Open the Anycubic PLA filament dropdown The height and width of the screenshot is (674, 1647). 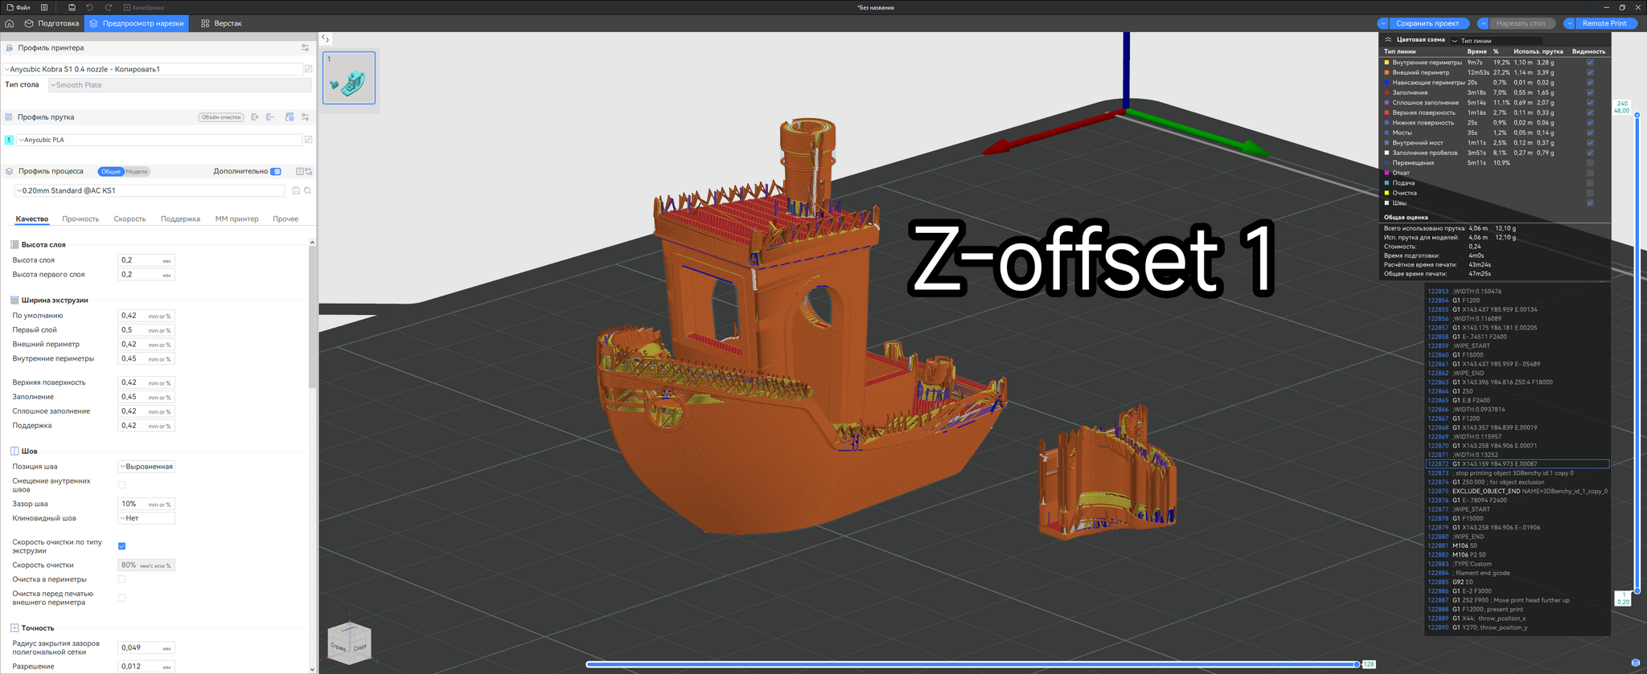coord(159,140)
